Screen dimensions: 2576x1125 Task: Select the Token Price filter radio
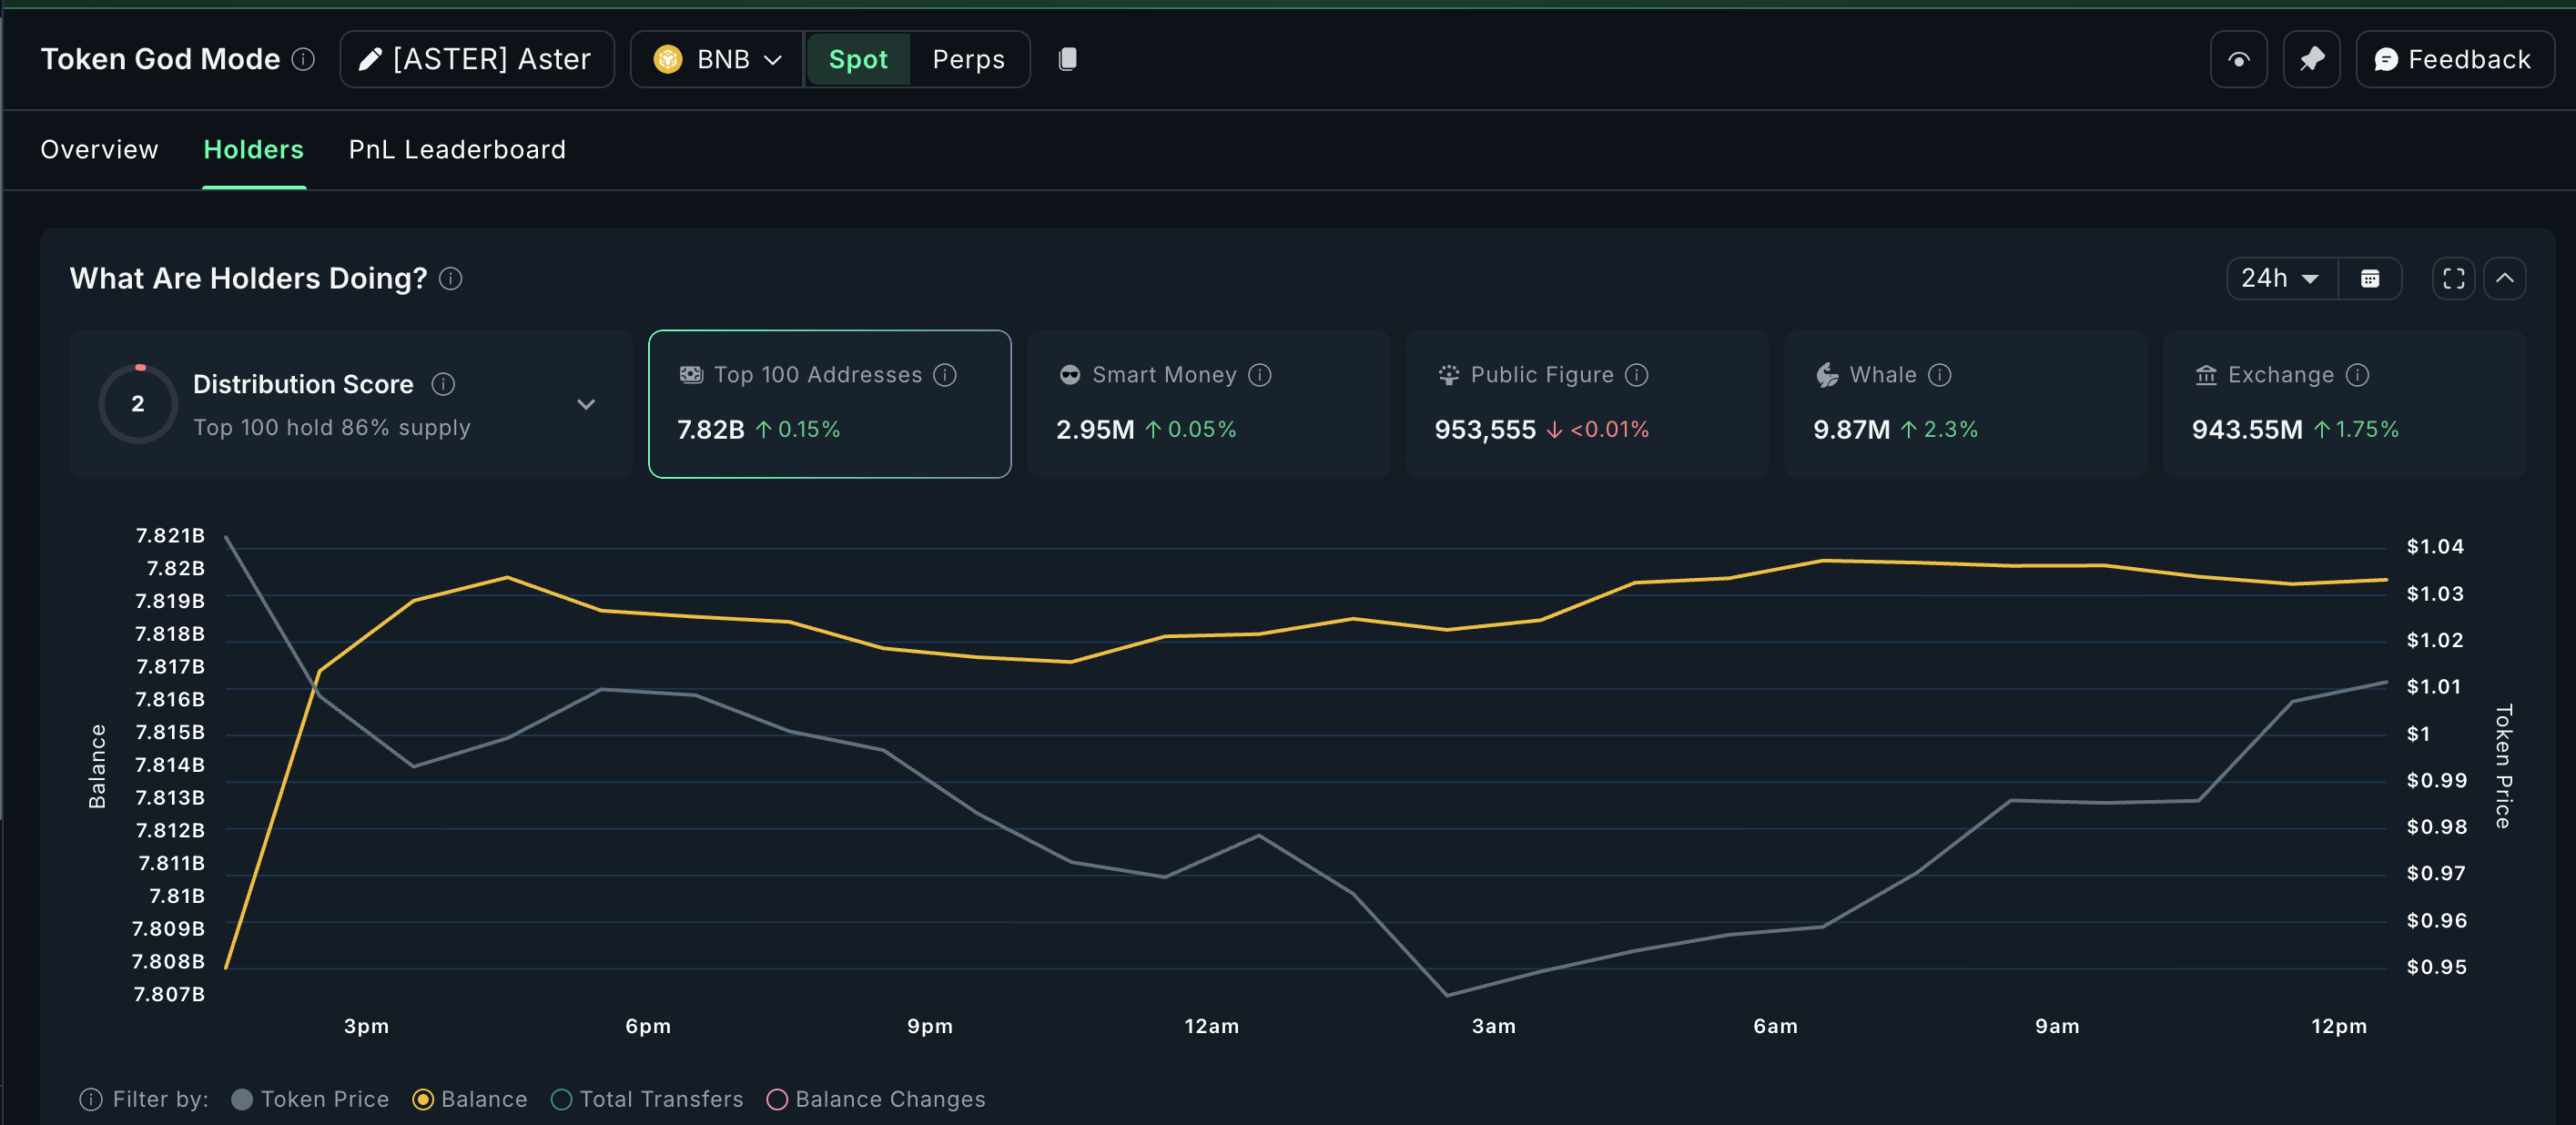point(242,1099)
